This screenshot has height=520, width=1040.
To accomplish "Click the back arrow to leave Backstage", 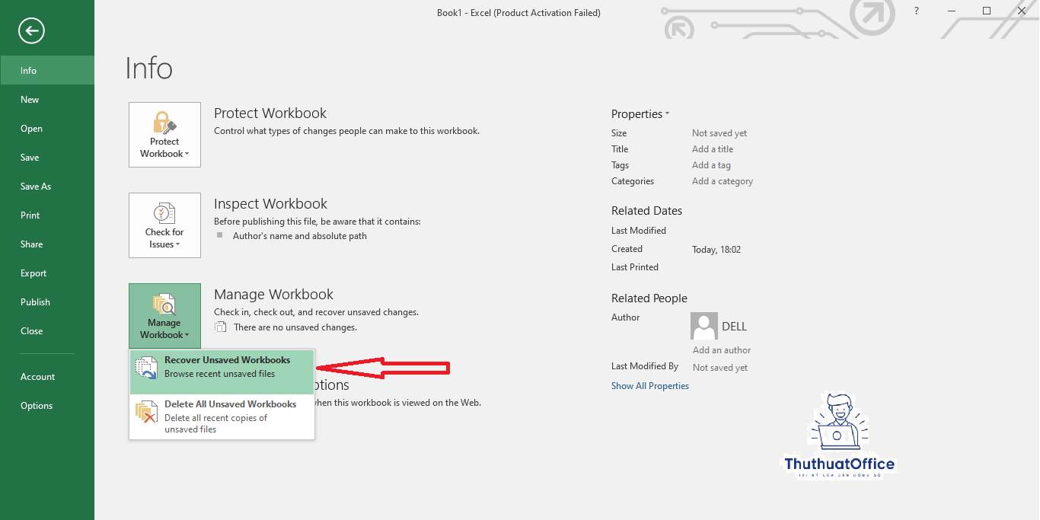I will click(31, 30).
